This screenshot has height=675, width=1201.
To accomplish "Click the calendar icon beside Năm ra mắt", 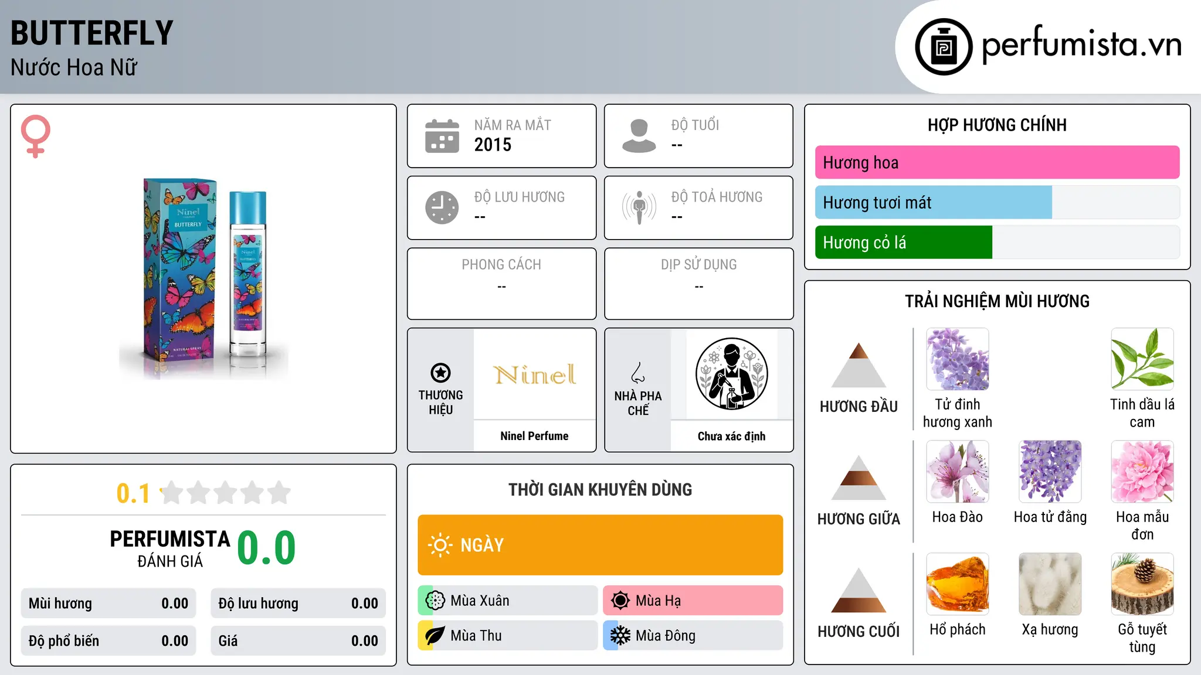I will (x=442, y=136).
